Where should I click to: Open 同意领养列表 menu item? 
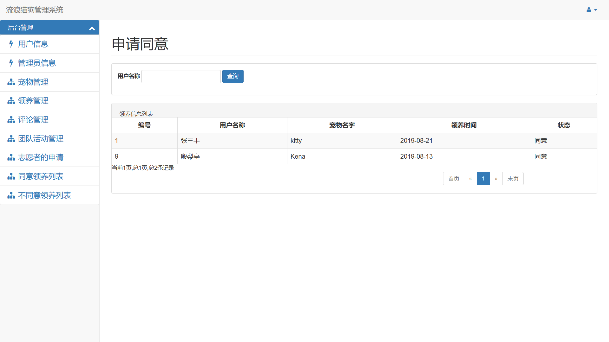point(41,176)
